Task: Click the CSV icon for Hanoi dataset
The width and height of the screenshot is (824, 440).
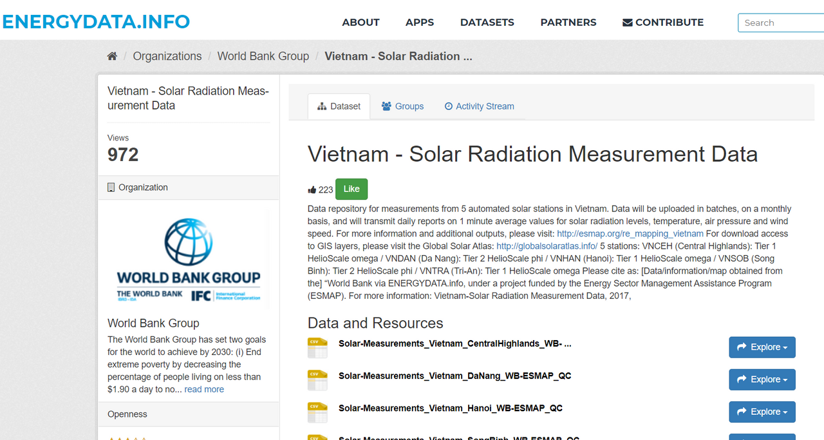Action: [317, 412]
